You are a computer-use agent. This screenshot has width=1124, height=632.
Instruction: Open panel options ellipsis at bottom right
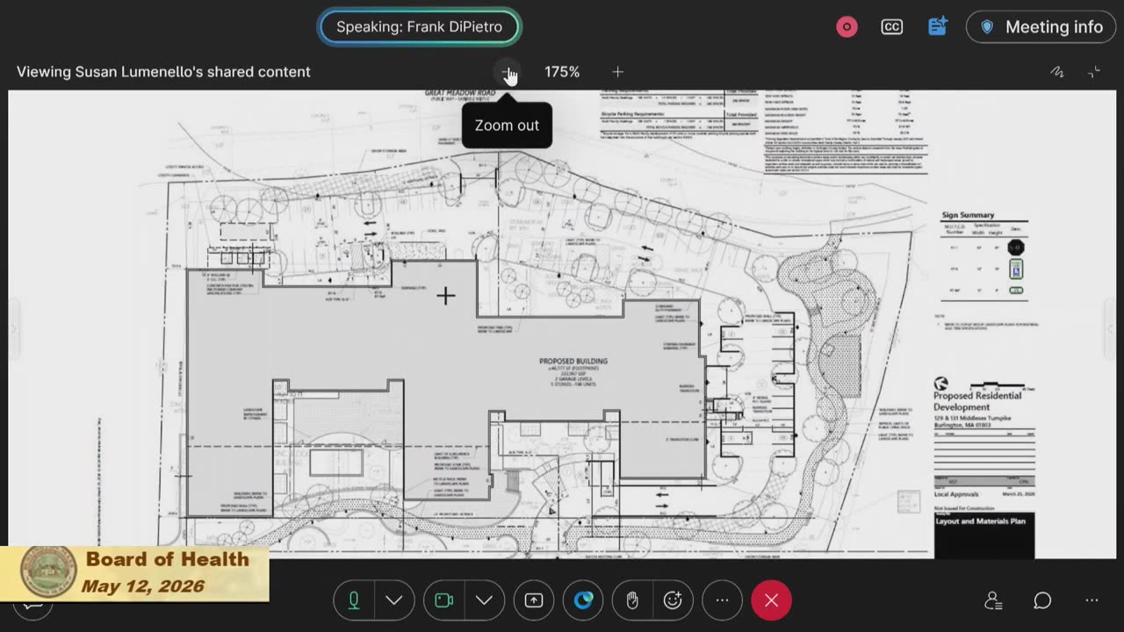(1092, 600)
